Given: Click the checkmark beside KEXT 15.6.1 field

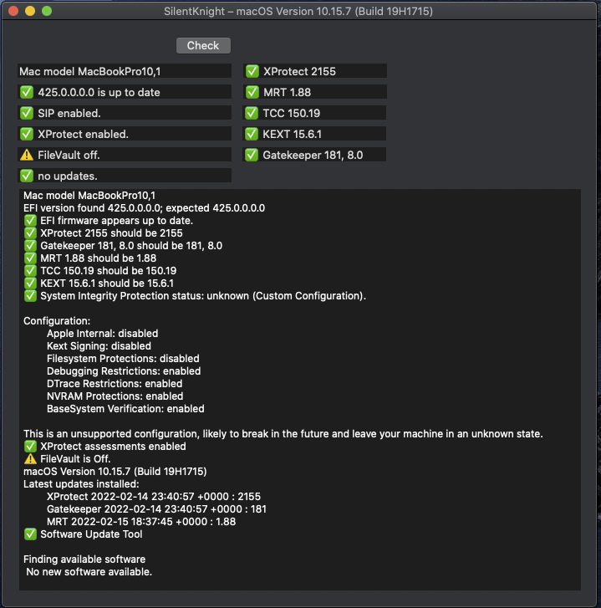Looking at the screenshot, I should (252, 134).
